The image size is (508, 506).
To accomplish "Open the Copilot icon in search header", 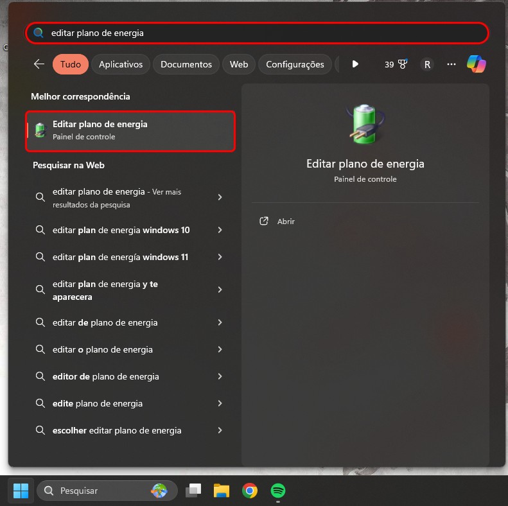I will 477,64.
